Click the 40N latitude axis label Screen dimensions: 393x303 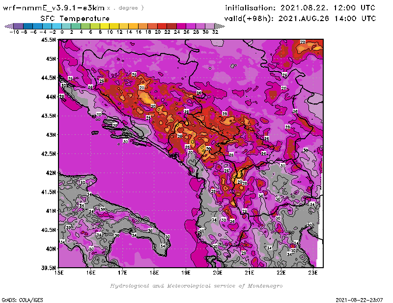(x=51, y=249)
